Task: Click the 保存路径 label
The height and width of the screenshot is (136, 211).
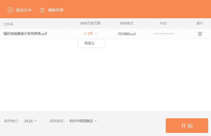Action: point(57,121)
